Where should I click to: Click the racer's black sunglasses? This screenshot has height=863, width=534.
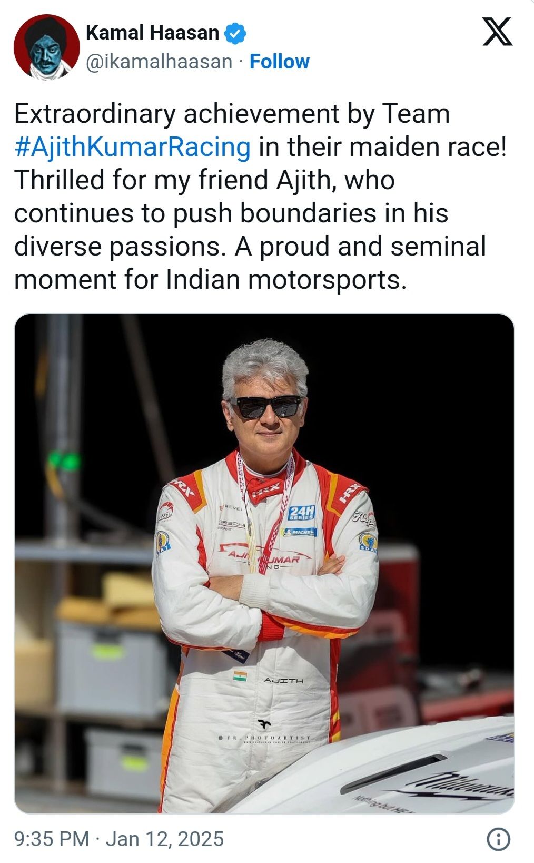[x=266, y=407]
